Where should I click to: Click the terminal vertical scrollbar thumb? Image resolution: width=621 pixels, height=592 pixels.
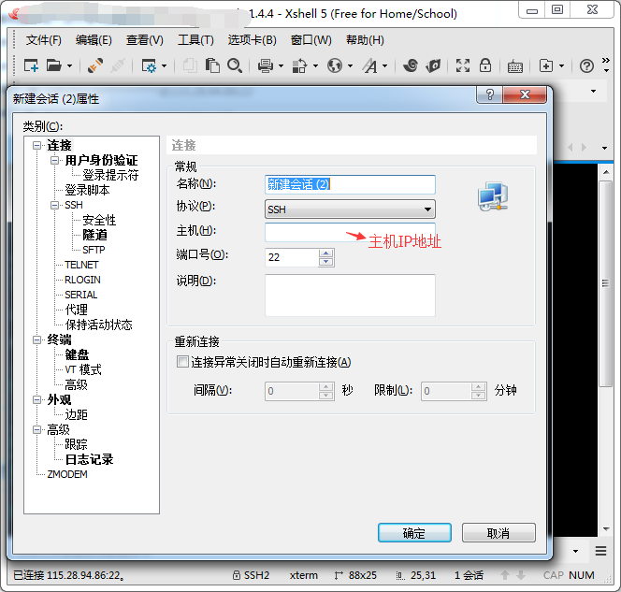tap(605, 283)
